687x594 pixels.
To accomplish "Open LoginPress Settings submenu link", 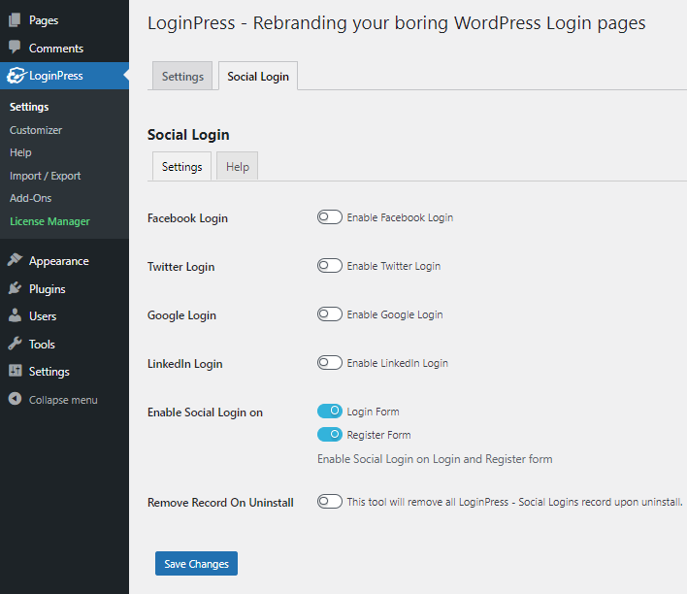I will point(29,107).
